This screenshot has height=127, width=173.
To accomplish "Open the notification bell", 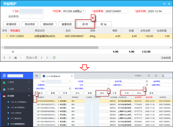I will [x=156, y=76].
